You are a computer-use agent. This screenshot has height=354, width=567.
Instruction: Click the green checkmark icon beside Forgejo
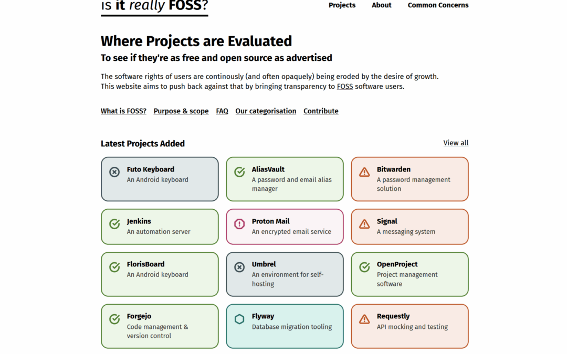[114, 319]
